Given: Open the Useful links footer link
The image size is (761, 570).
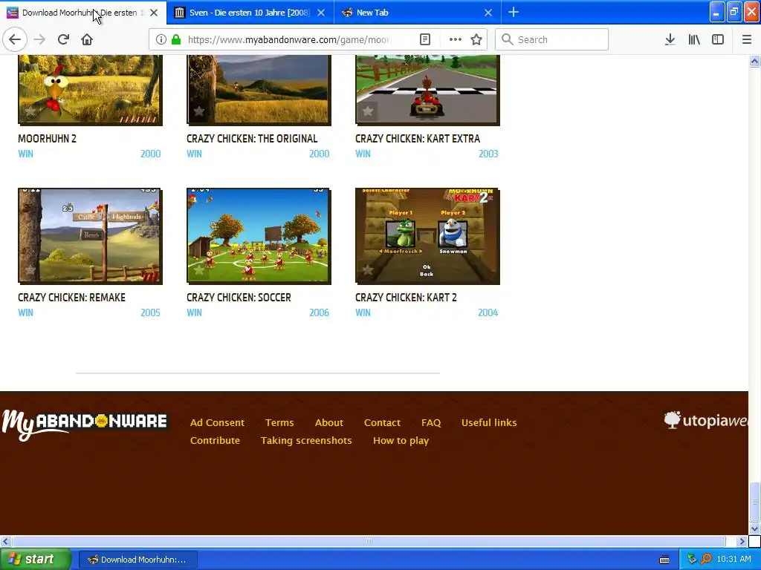Looking at the screenshot, I should pyautogui.click(x=489, y=422).
